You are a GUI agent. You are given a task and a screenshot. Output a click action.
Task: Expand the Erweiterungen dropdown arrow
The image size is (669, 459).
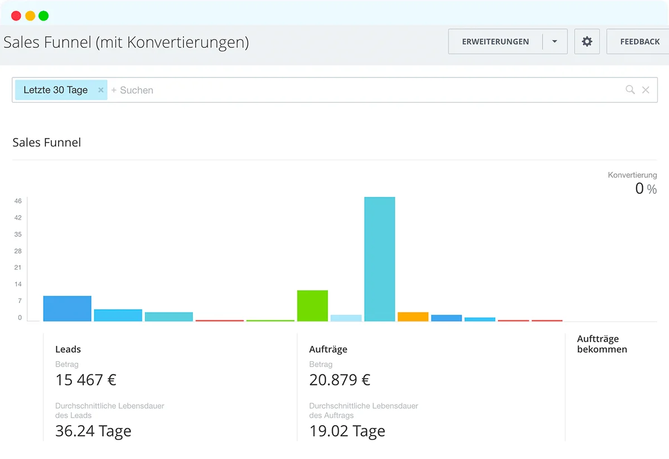click(555, 42)
